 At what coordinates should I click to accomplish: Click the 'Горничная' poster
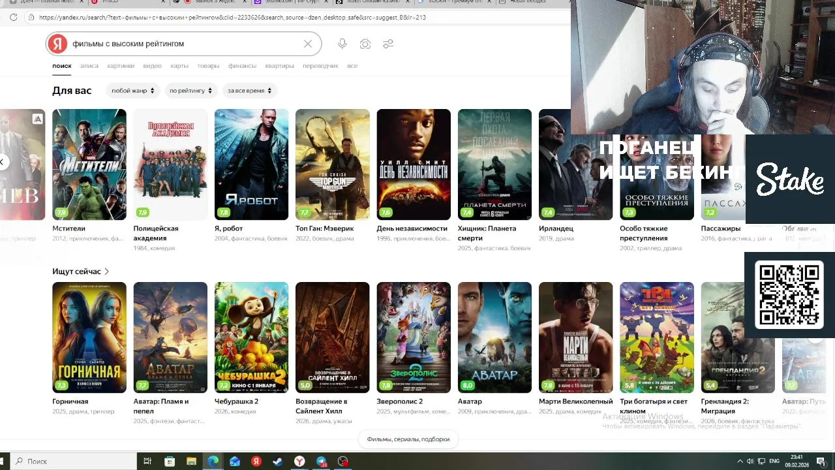coord(89,337)
